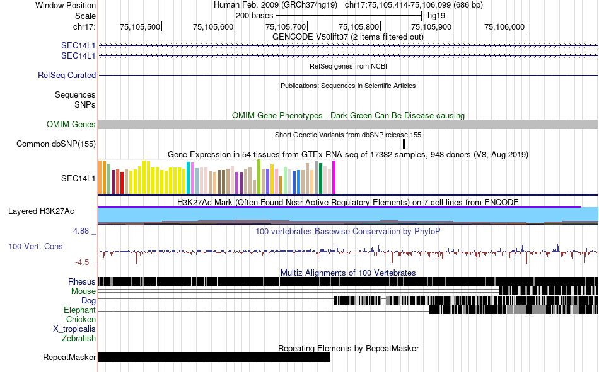This screenshot has height=372, width=599.
Task: Click the SNPs track label
Action: (85, 104)
